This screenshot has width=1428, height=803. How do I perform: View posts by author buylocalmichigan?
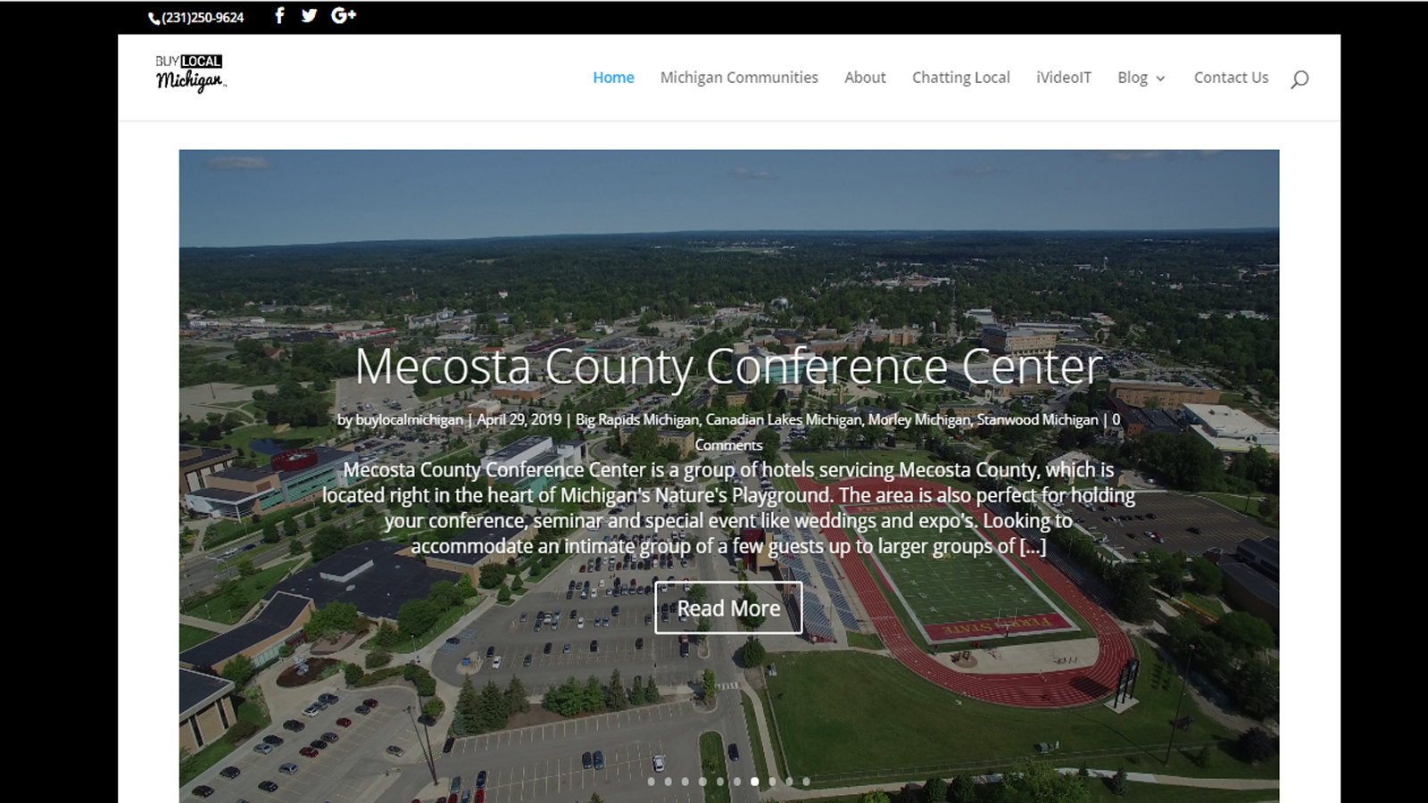[x=410, y=419]
